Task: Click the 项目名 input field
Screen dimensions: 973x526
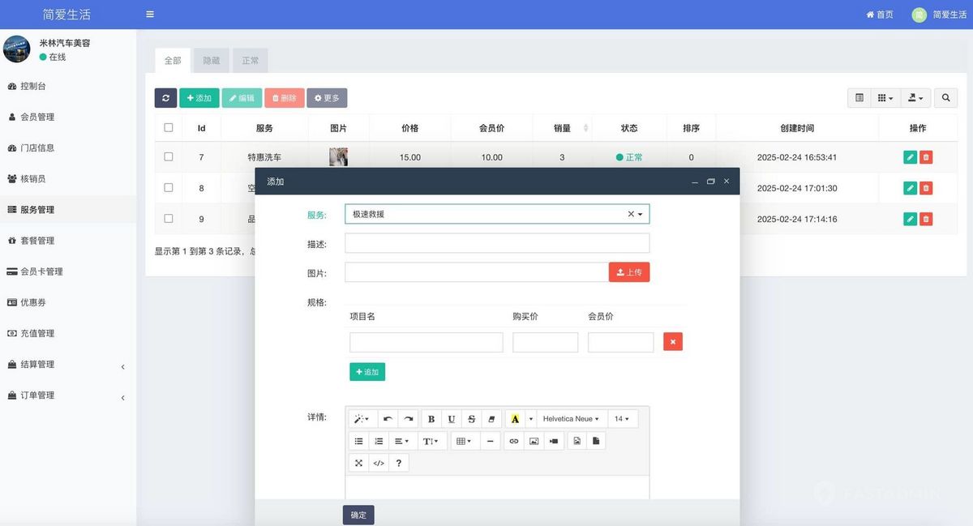Action: tap(426, 342)
